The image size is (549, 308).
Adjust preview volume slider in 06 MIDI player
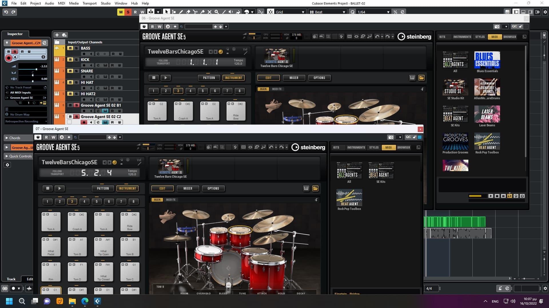477,196
